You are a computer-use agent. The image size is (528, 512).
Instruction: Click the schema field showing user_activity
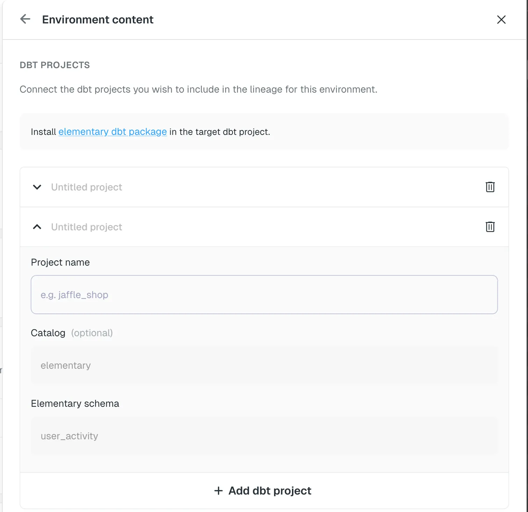point(264,436)
